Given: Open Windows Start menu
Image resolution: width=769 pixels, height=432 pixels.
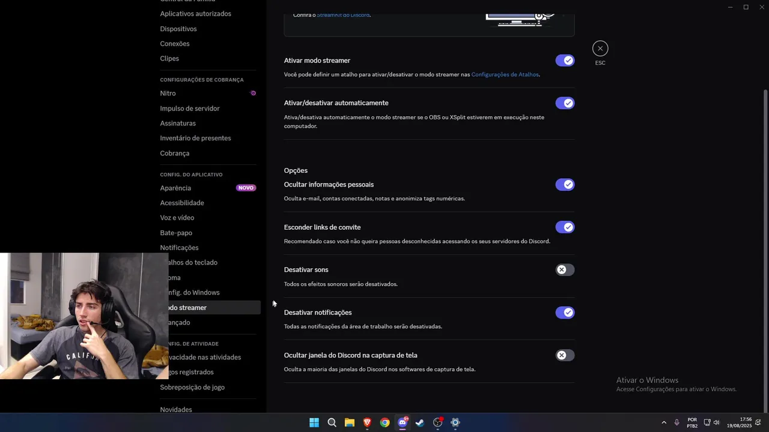Looking at the screenshot, I should 314,422.
